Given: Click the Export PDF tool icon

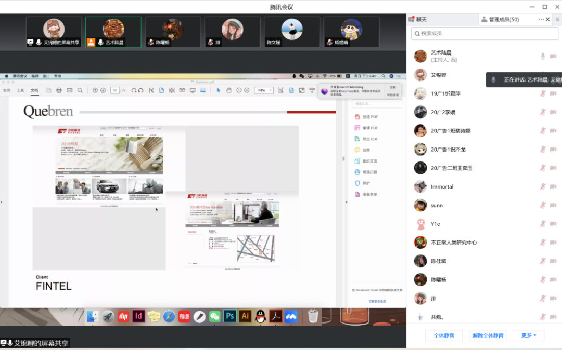Looking at the screenshot, I should pos(357,139).
